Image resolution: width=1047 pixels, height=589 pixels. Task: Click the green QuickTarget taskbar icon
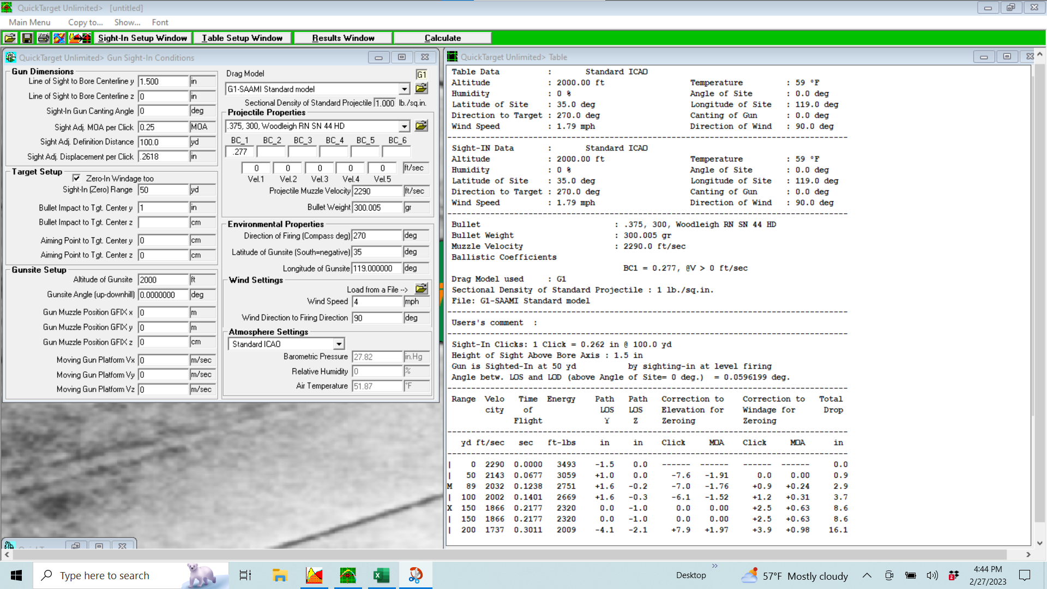click(348, 575)
